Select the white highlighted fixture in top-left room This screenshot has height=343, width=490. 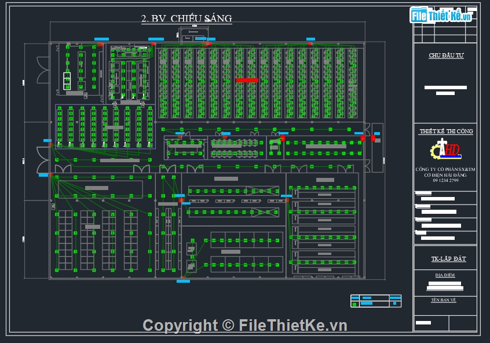67,81
